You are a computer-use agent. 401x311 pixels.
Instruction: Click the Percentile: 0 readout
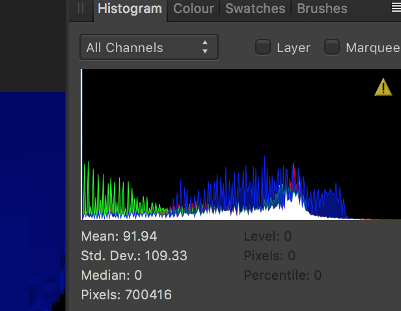point(283,275)
